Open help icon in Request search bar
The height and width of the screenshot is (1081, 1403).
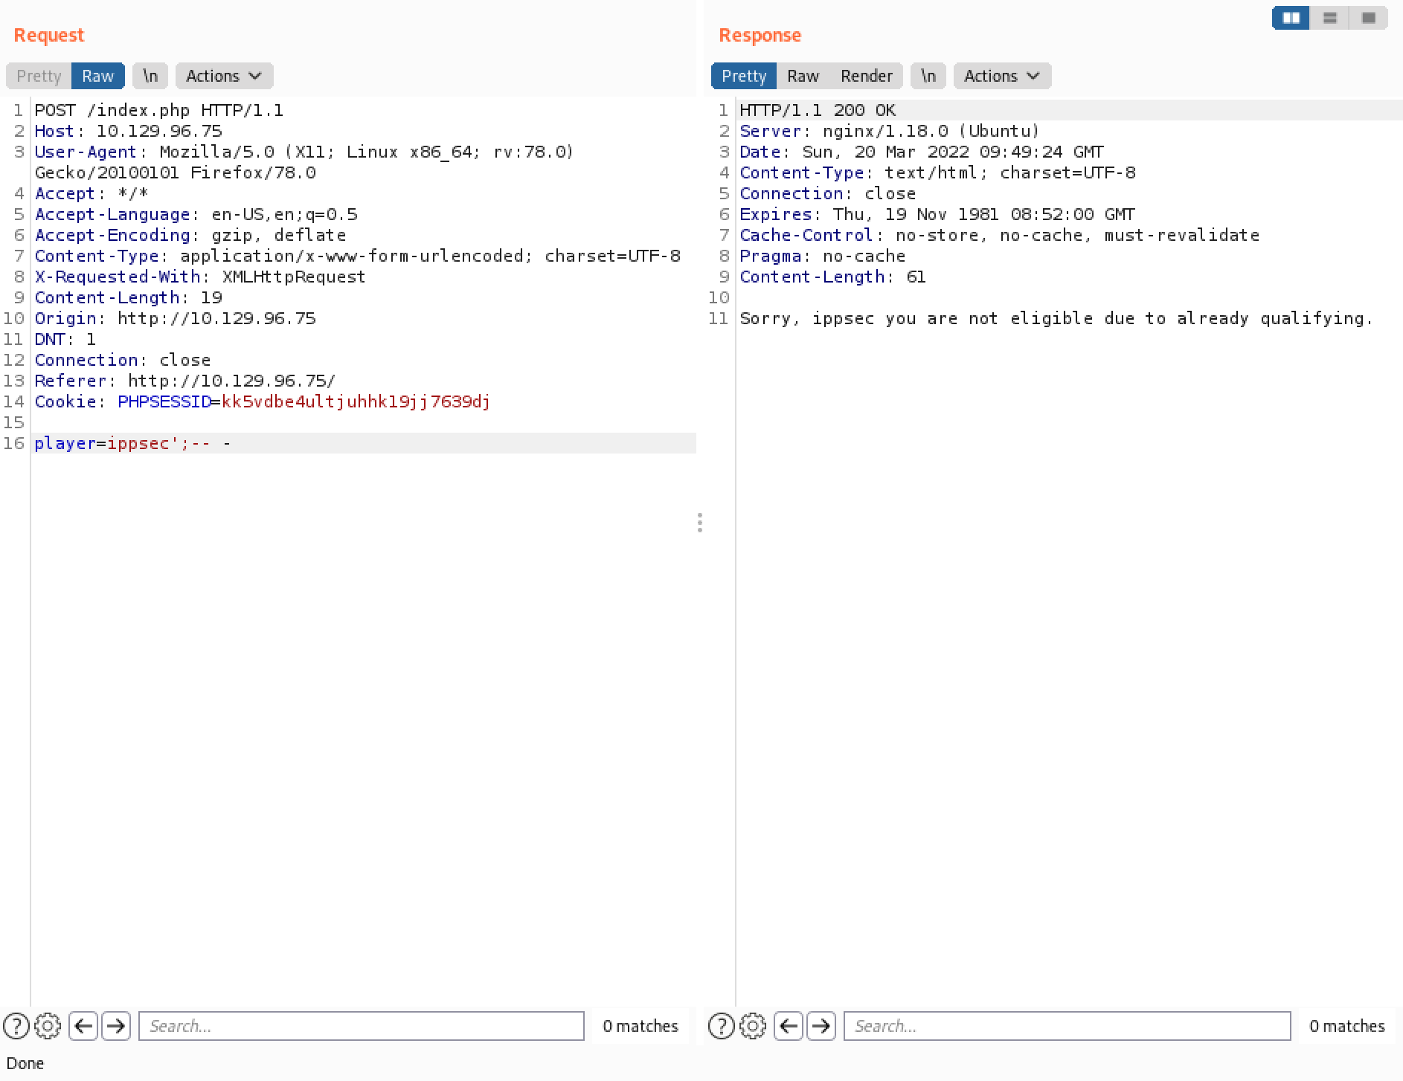(16, 1026)
